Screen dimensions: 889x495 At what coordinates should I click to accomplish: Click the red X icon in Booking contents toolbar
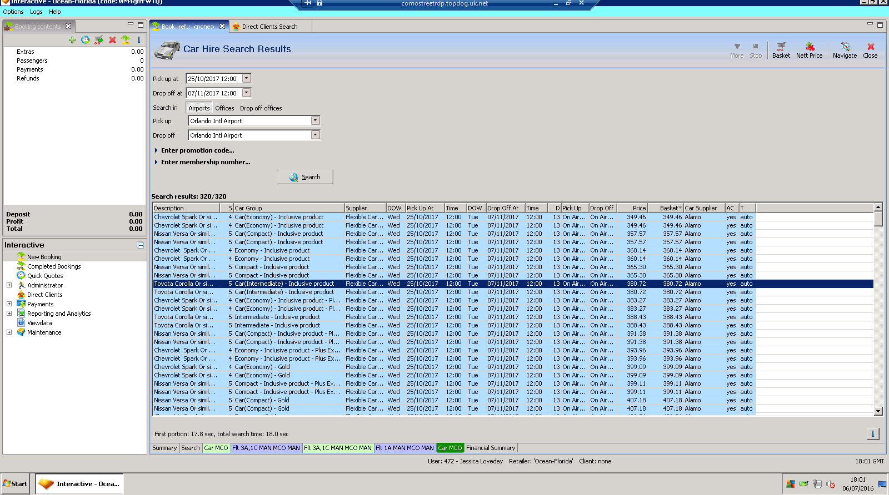(x=112, y=40)
